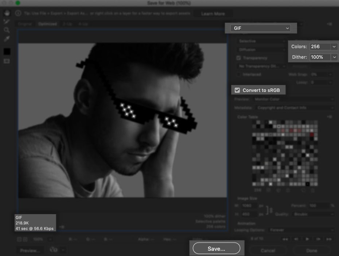Click the black eyedropper color swatch
The height and width of the screenshot is (256, 339).
tap(7, 51)
